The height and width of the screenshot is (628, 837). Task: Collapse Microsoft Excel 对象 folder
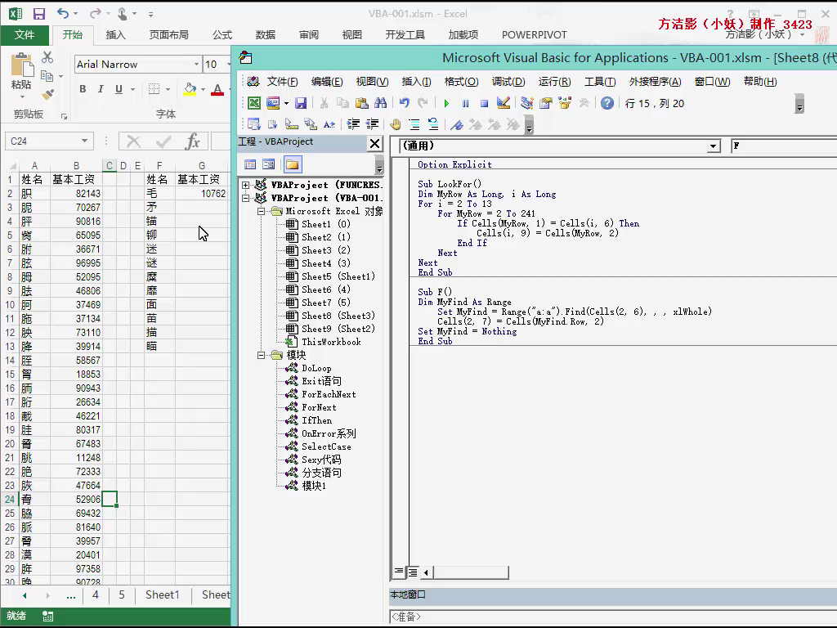[x=261, y=212]
